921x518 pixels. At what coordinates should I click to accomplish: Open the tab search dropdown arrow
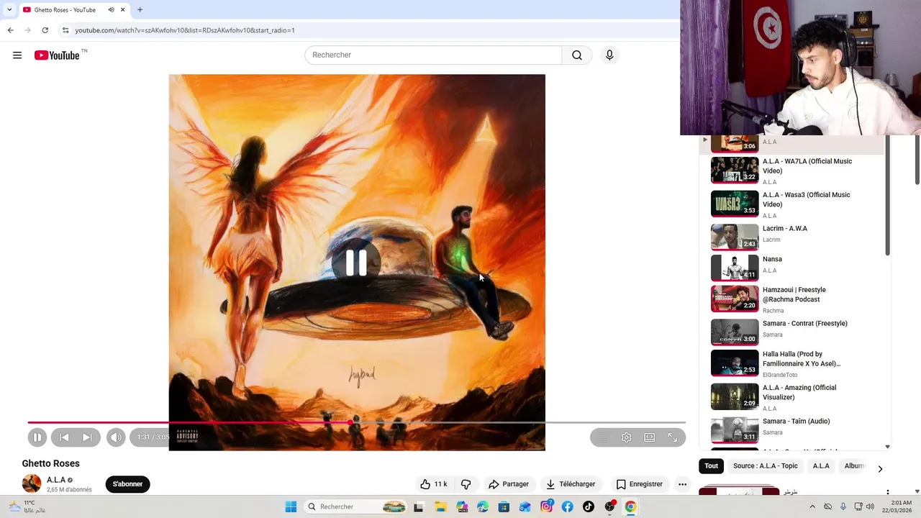click(9, 10)
